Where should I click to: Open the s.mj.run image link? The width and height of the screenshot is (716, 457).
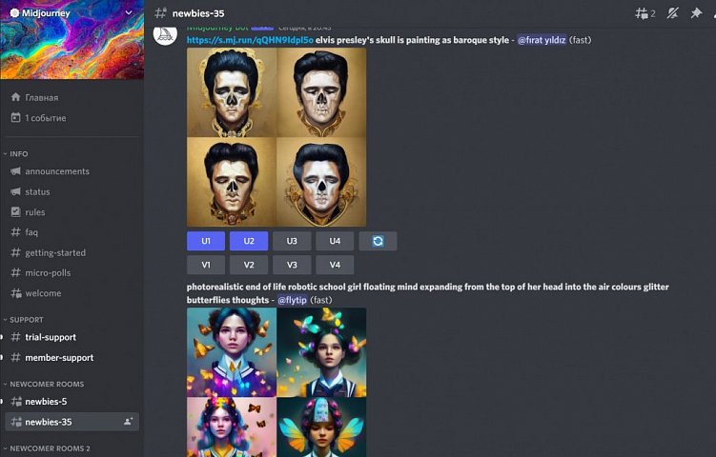250,40
